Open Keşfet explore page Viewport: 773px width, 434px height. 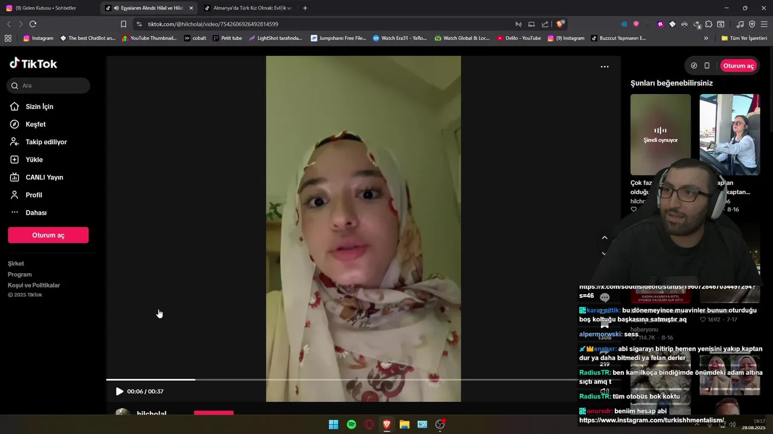coord(36,124)
